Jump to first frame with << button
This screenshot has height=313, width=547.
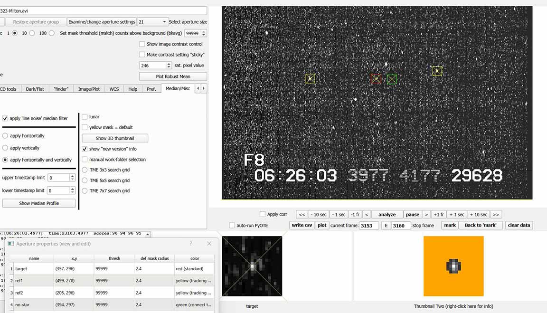coord(302,215)
